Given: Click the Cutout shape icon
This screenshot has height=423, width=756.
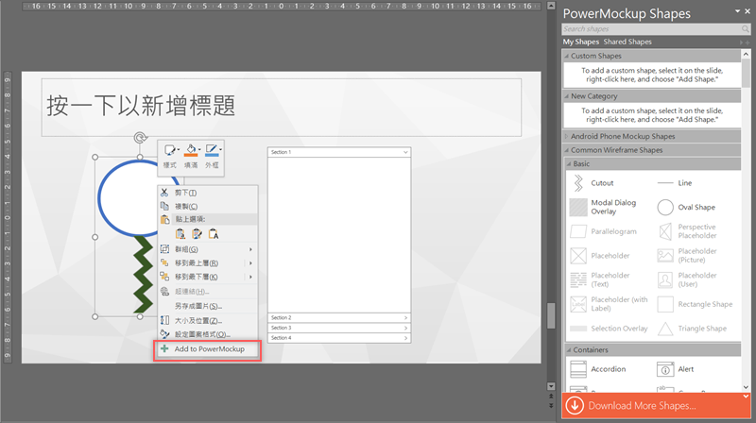Looking at the screenshot, I should point(577,182).
